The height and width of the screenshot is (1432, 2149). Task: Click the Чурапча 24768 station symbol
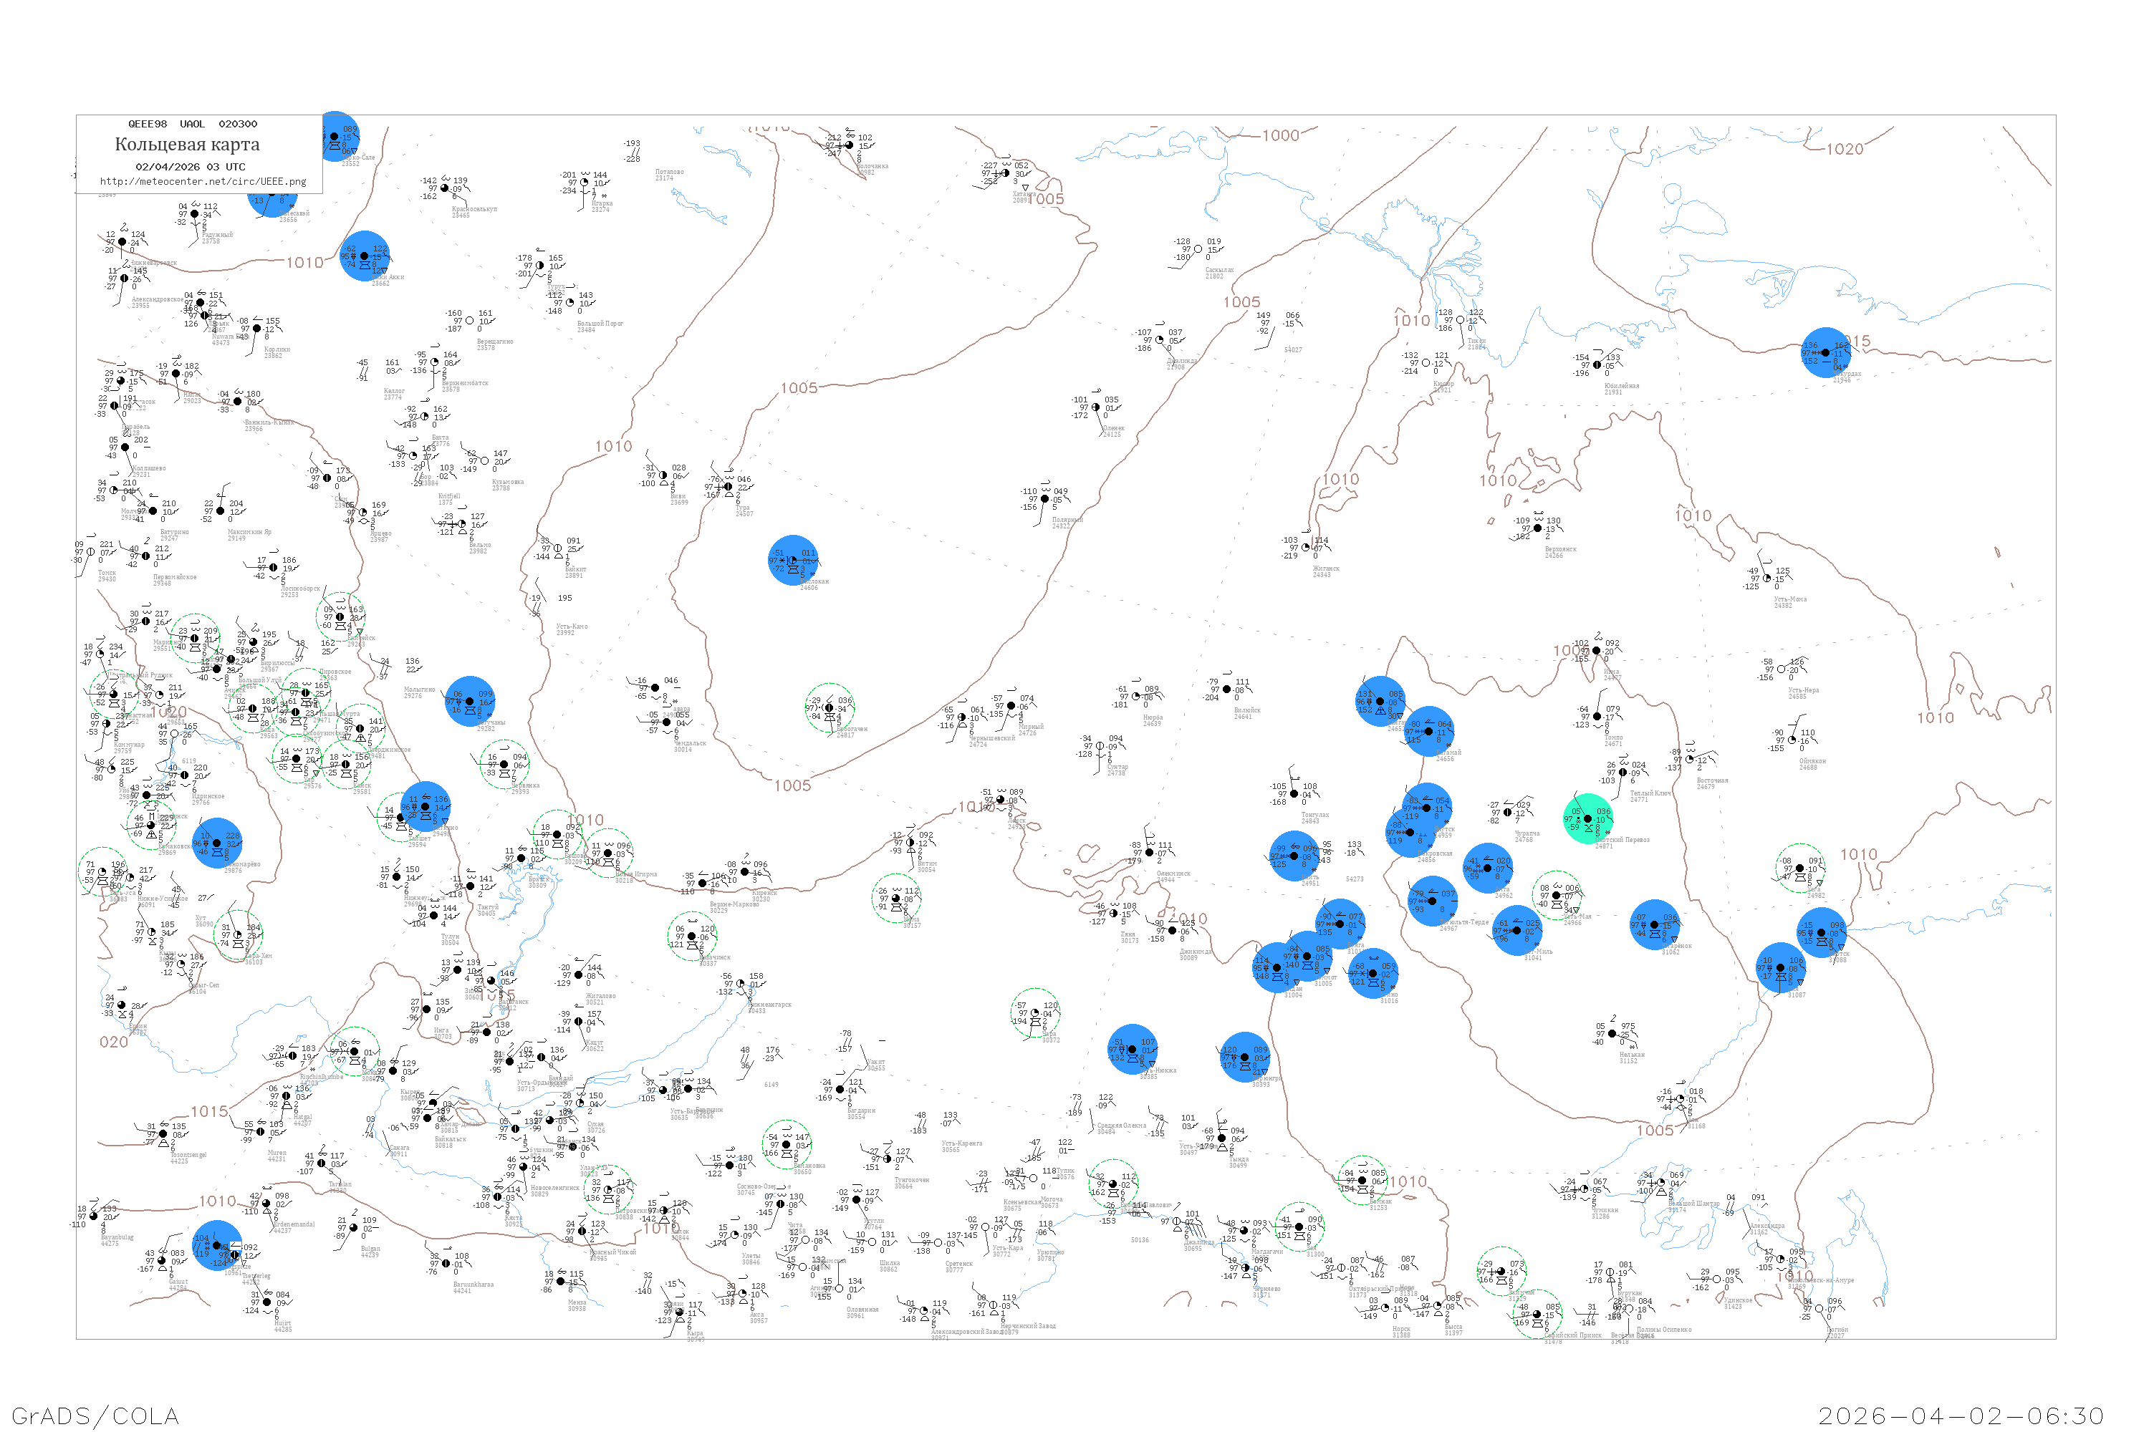[1508, 812]
